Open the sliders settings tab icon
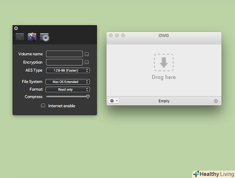The image size is (235, 178). pyautogui.click(x=20, y=37)
